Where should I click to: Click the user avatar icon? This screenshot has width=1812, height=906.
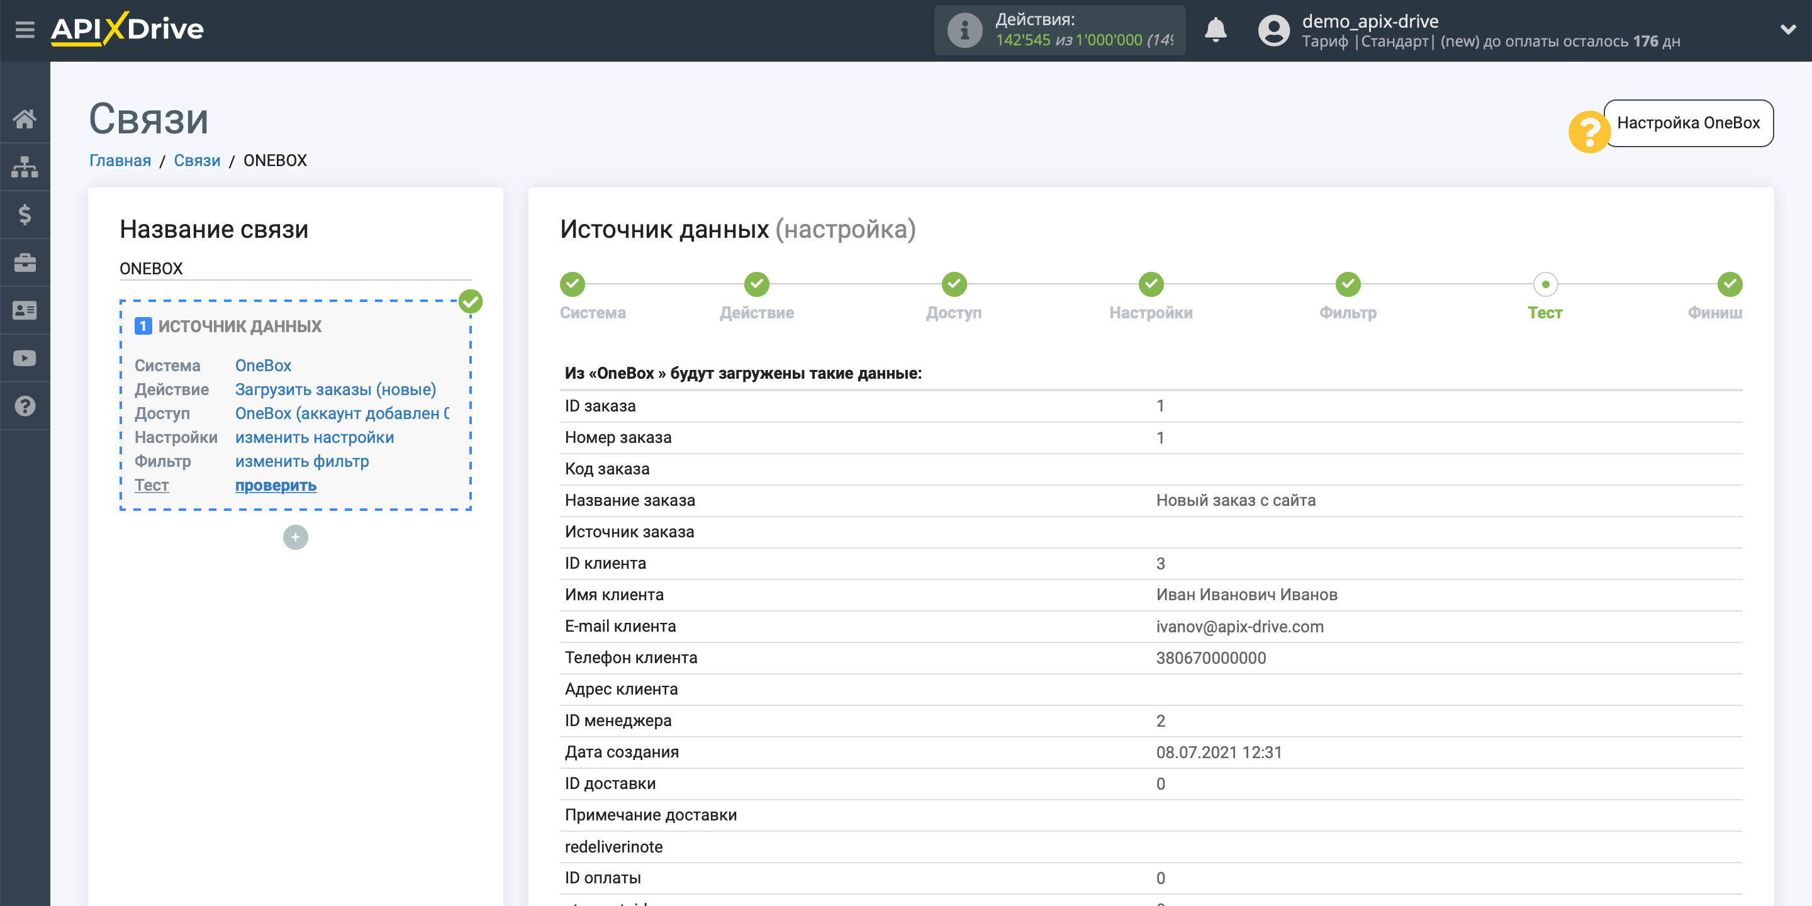tap(1273, 30)
